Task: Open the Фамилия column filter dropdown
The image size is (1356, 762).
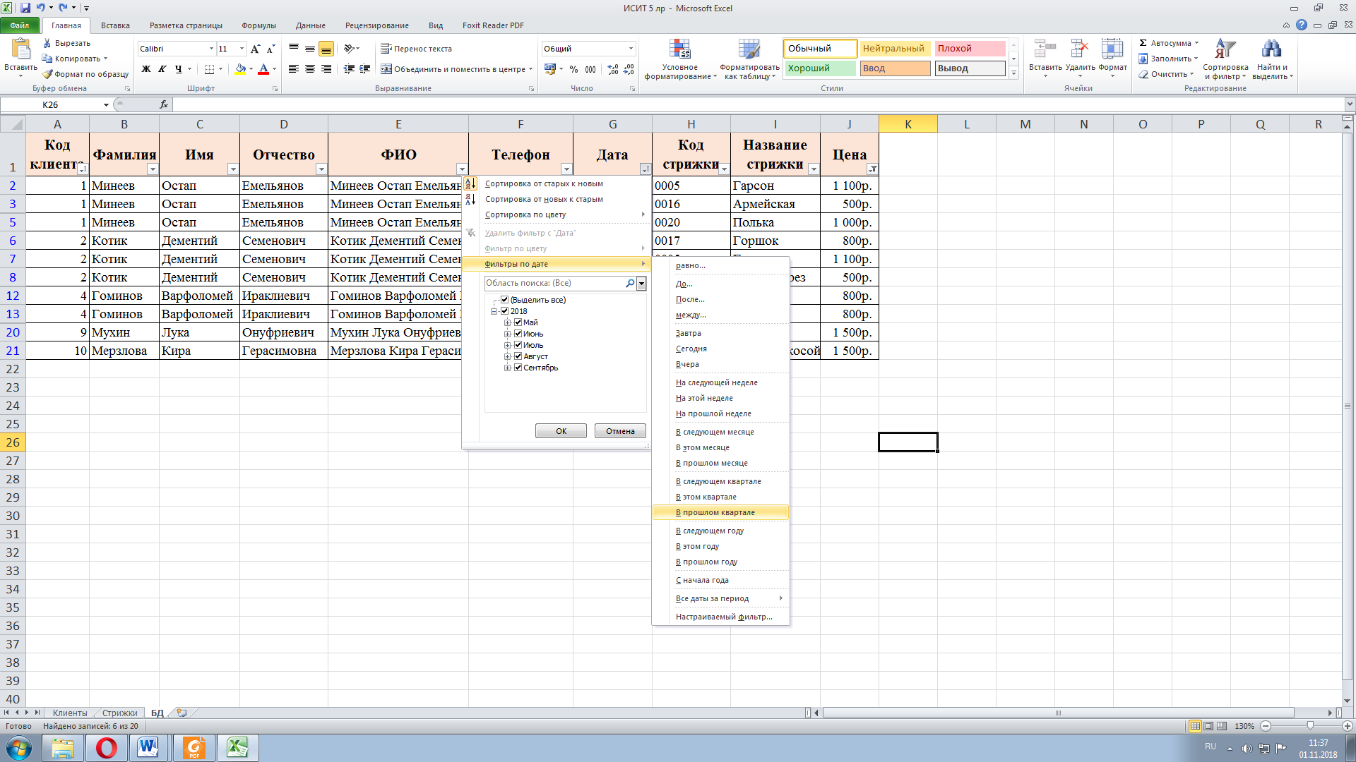Action: click(x=153, y=169)
